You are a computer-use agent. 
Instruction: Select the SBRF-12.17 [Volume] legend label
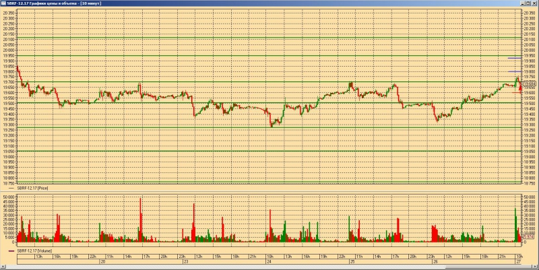coord(34,251)
